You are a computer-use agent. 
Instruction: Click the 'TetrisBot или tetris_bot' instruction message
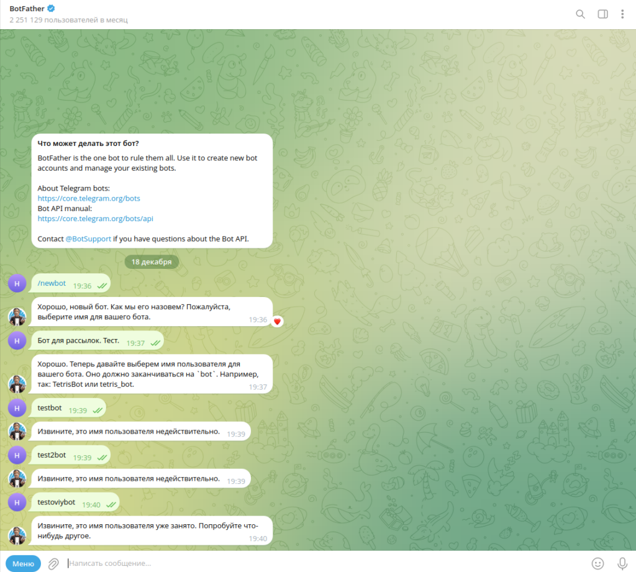(152, 374)
